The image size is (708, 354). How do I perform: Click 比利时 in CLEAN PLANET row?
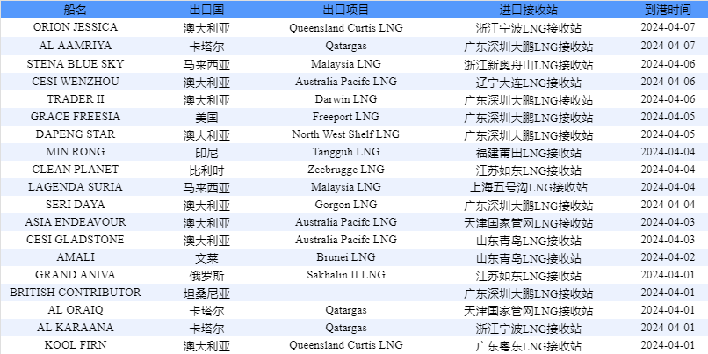coord(206,170)
